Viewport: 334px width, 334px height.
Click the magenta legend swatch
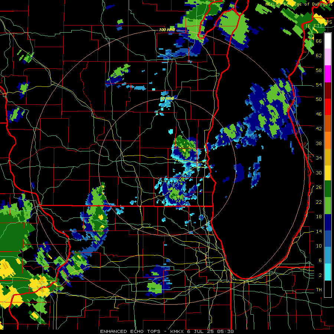pyautogui.click(x=328, y=74)
